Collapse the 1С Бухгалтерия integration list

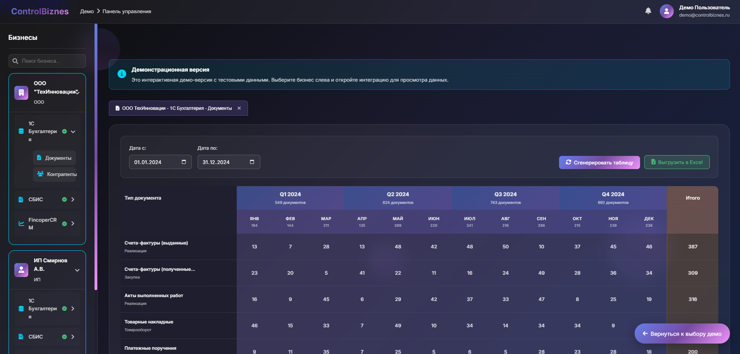tap(73, 132)
